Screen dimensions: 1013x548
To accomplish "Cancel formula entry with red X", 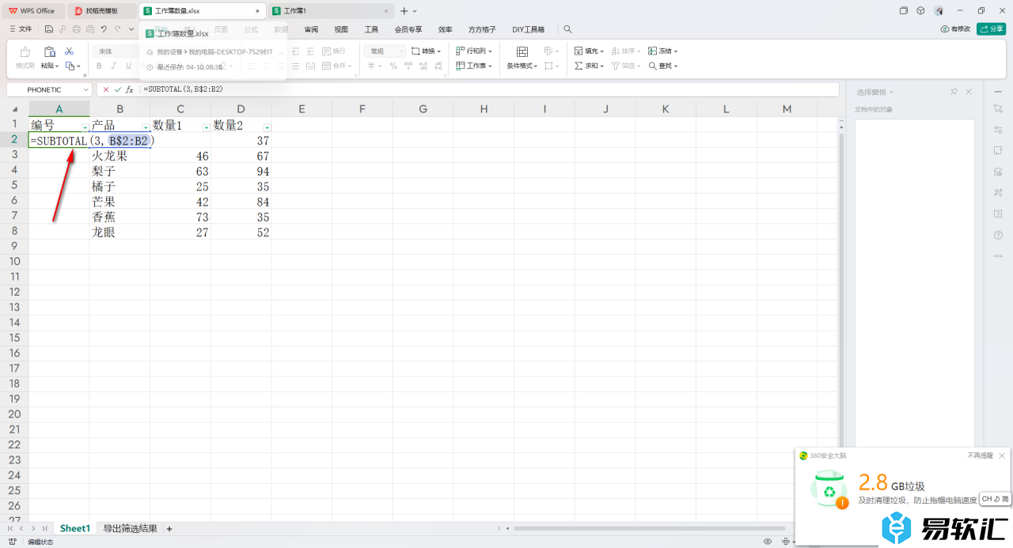I will 106,89.
